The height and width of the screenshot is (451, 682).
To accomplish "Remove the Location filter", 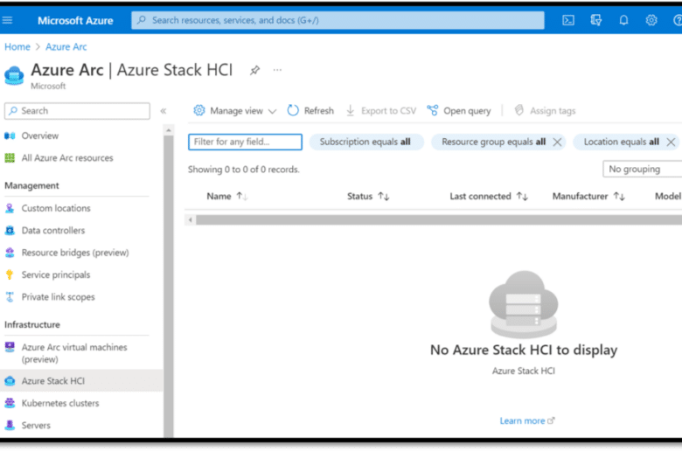I will click(x=671, y=142).
